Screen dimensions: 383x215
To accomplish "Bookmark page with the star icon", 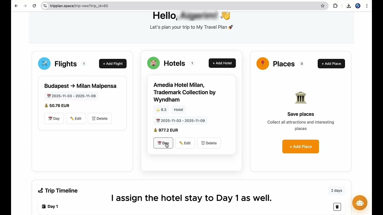I will point(323,6).
